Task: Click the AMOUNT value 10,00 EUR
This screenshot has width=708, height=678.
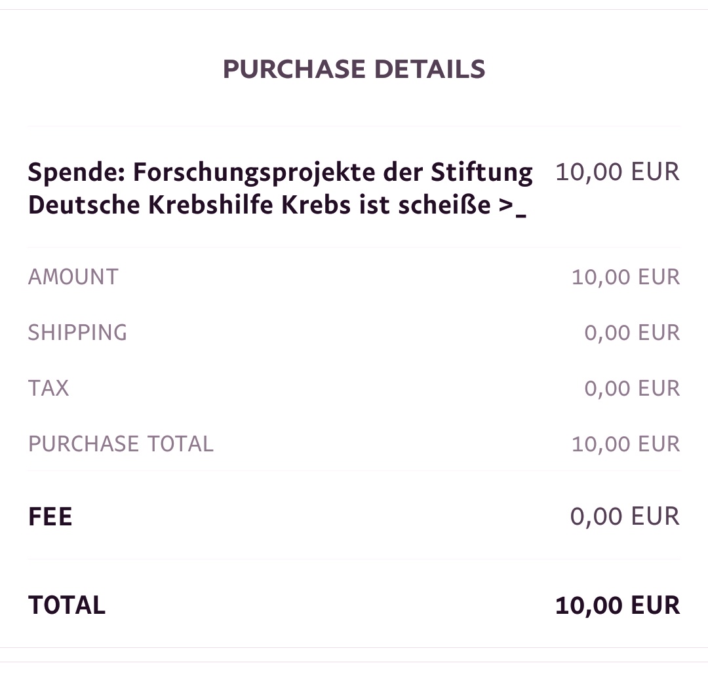Action: [x=625, y=277]
